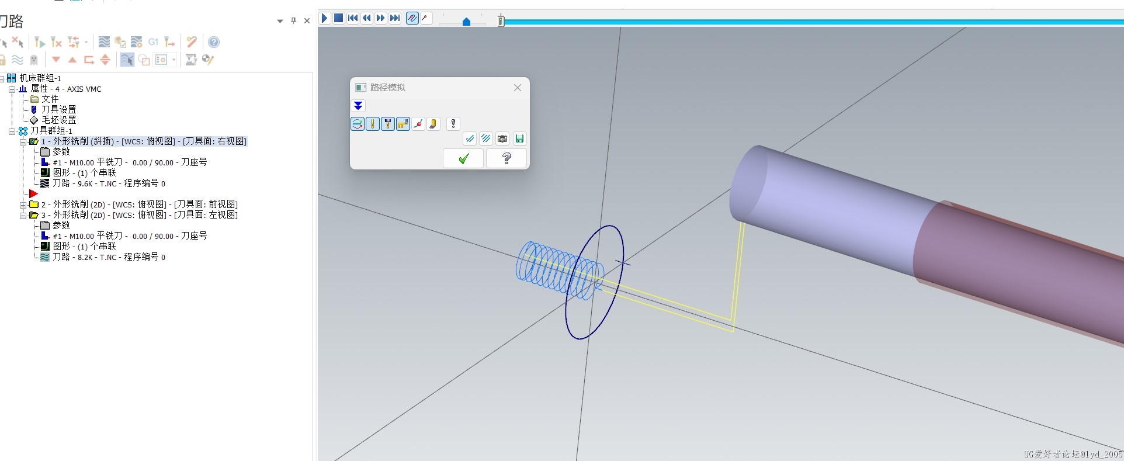Open help in 路径模拟 dialog
Viewport: 1124px width, 461px height.
pos(507,158)
